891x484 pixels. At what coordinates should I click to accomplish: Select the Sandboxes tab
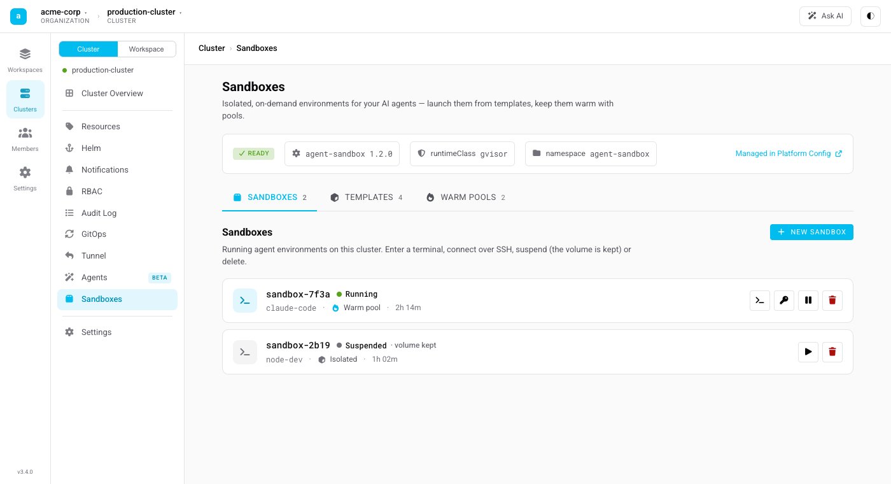click(x=270, y=197)
